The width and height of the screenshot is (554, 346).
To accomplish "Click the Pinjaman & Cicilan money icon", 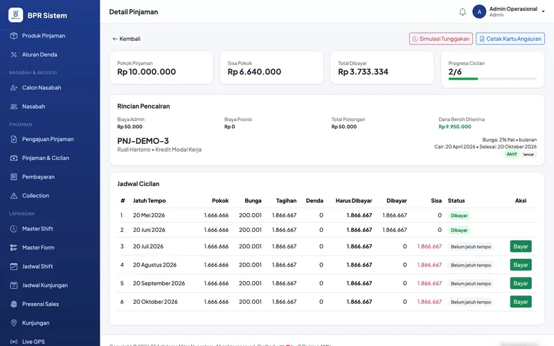I will [x=14, y=158].
